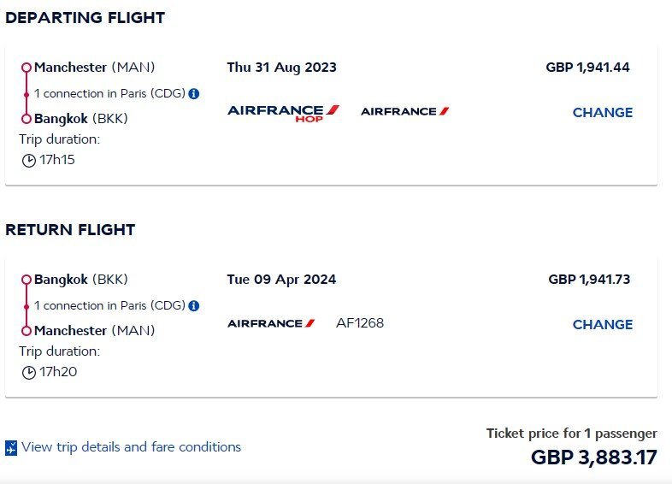672x484 pixels.
Task: Click the Departing Flight heading
Action: click(85, 18)
